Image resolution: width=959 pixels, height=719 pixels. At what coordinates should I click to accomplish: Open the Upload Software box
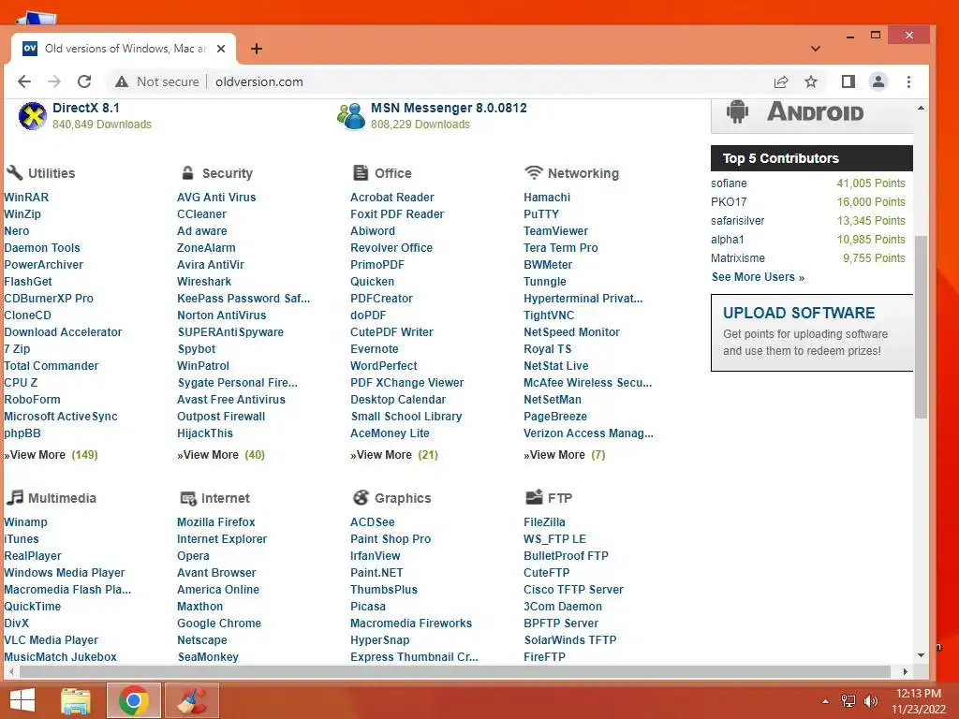click(812, 332)
